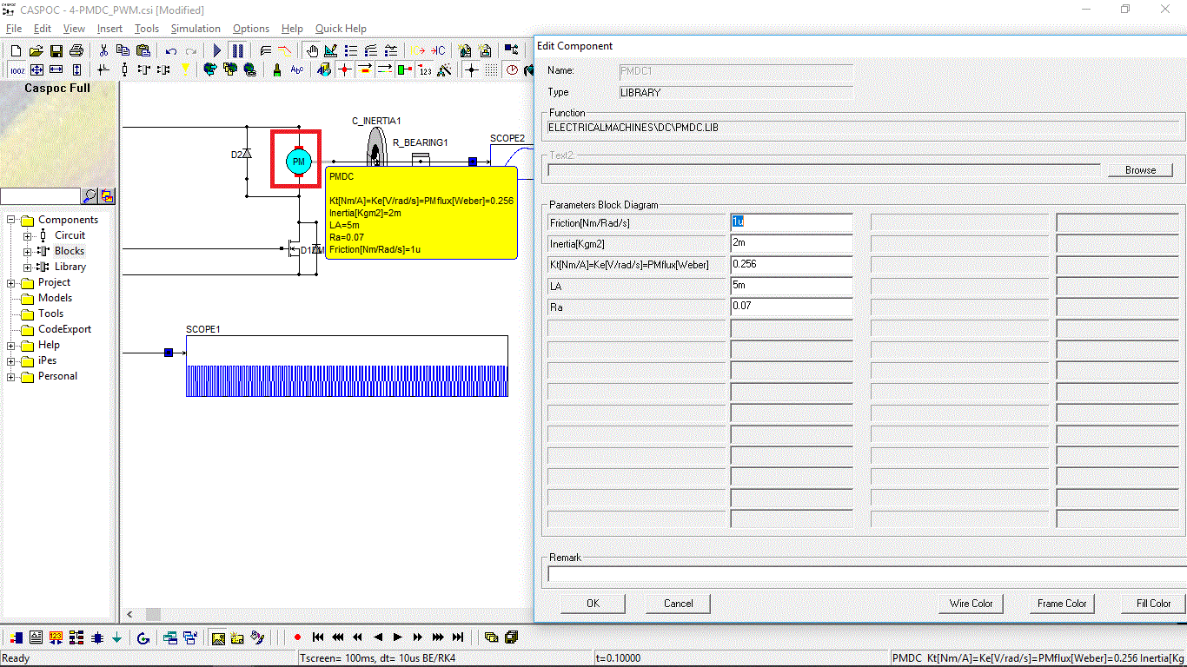Screen dimensions: 1187x667
Task: Select the hand pan tool
Action: pos(312,50)
